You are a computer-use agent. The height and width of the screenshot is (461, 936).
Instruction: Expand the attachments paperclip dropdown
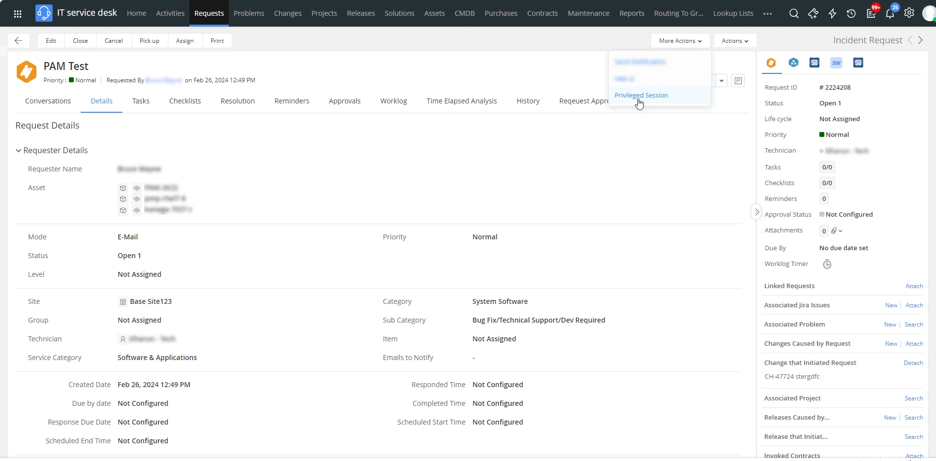[837, 230]
